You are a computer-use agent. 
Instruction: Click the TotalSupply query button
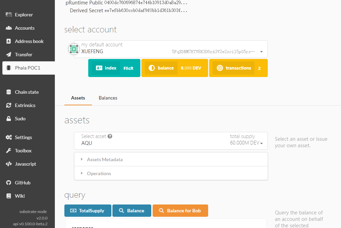pyautogui.click(x=88, y=211)
